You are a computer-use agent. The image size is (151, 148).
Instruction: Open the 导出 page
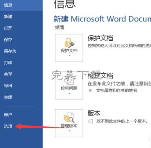8,86
